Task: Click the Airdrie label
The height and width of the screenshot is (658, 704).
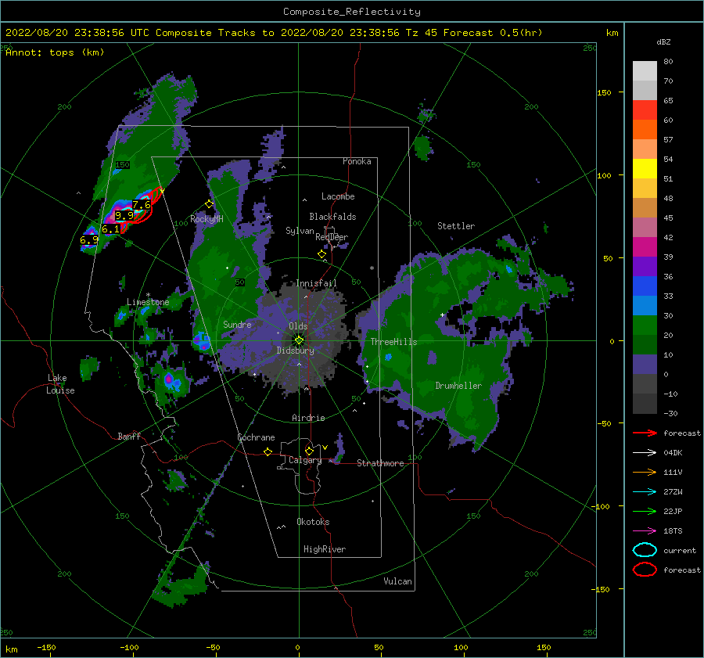Action: tap(308, 418)
